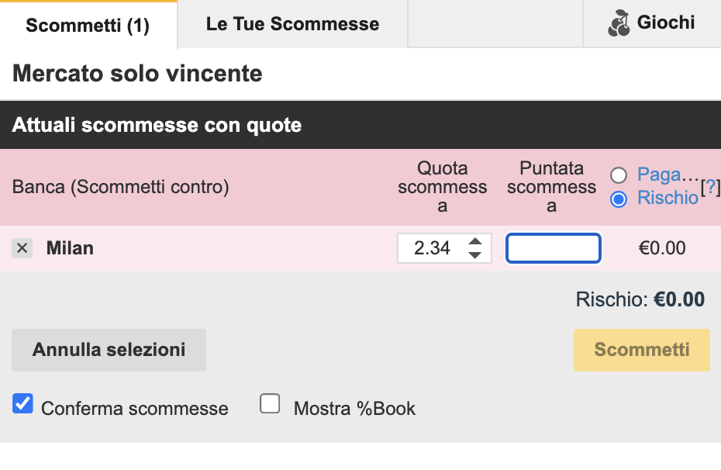
Task: Click the Banca (Scommetti contro) label
Action: (x=120, y=187)
